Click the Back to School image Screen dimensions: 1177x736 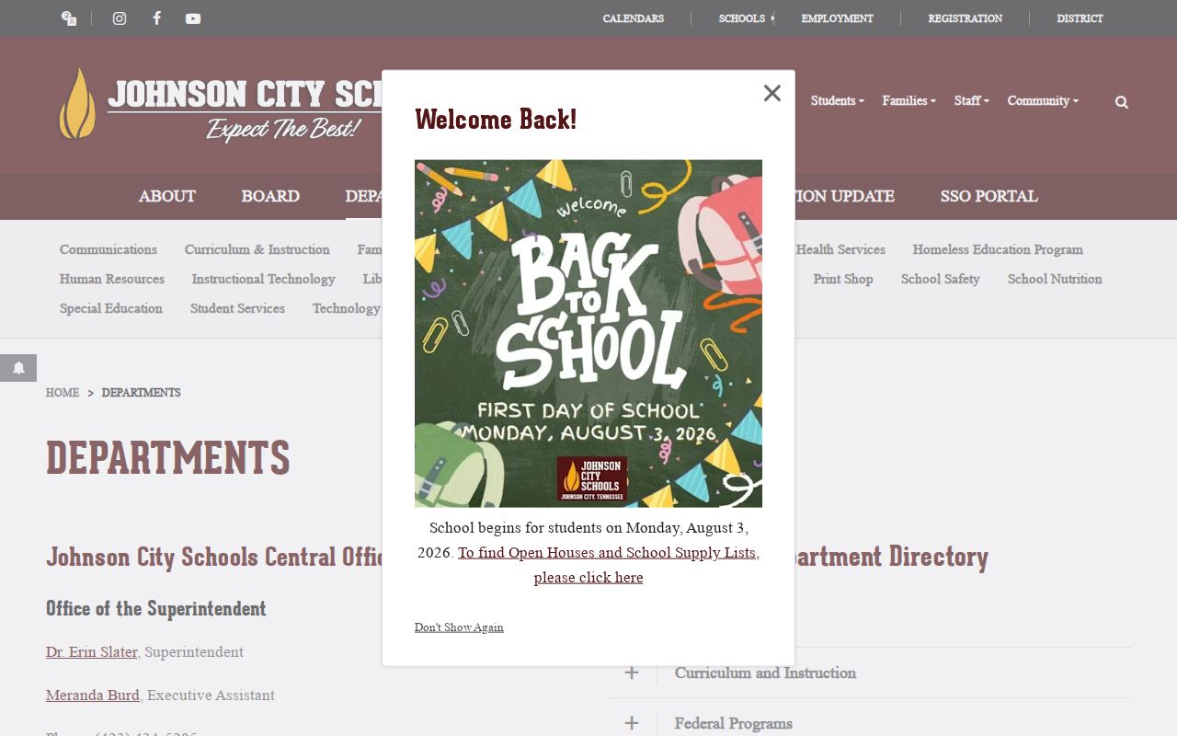click(588, 334)
